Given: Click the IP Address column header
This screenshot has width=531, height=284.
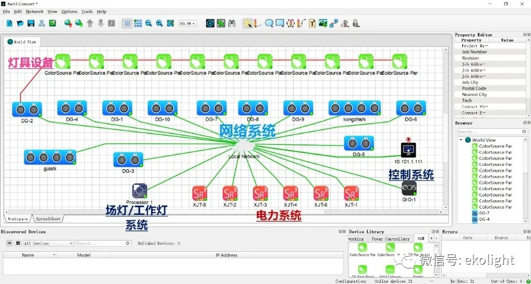Looking at the screenshot, I should 226,255.
